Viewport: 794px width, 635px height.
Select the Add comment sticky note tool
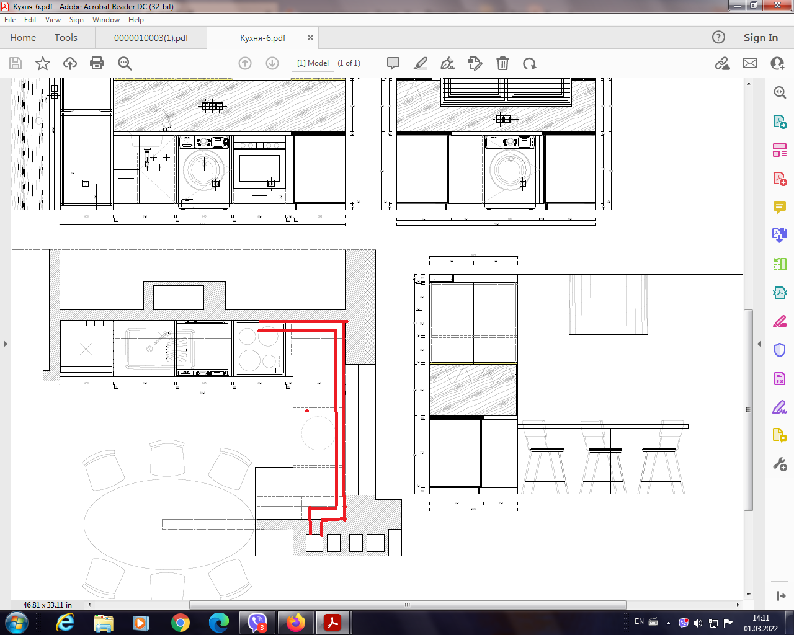pos(393,63)
